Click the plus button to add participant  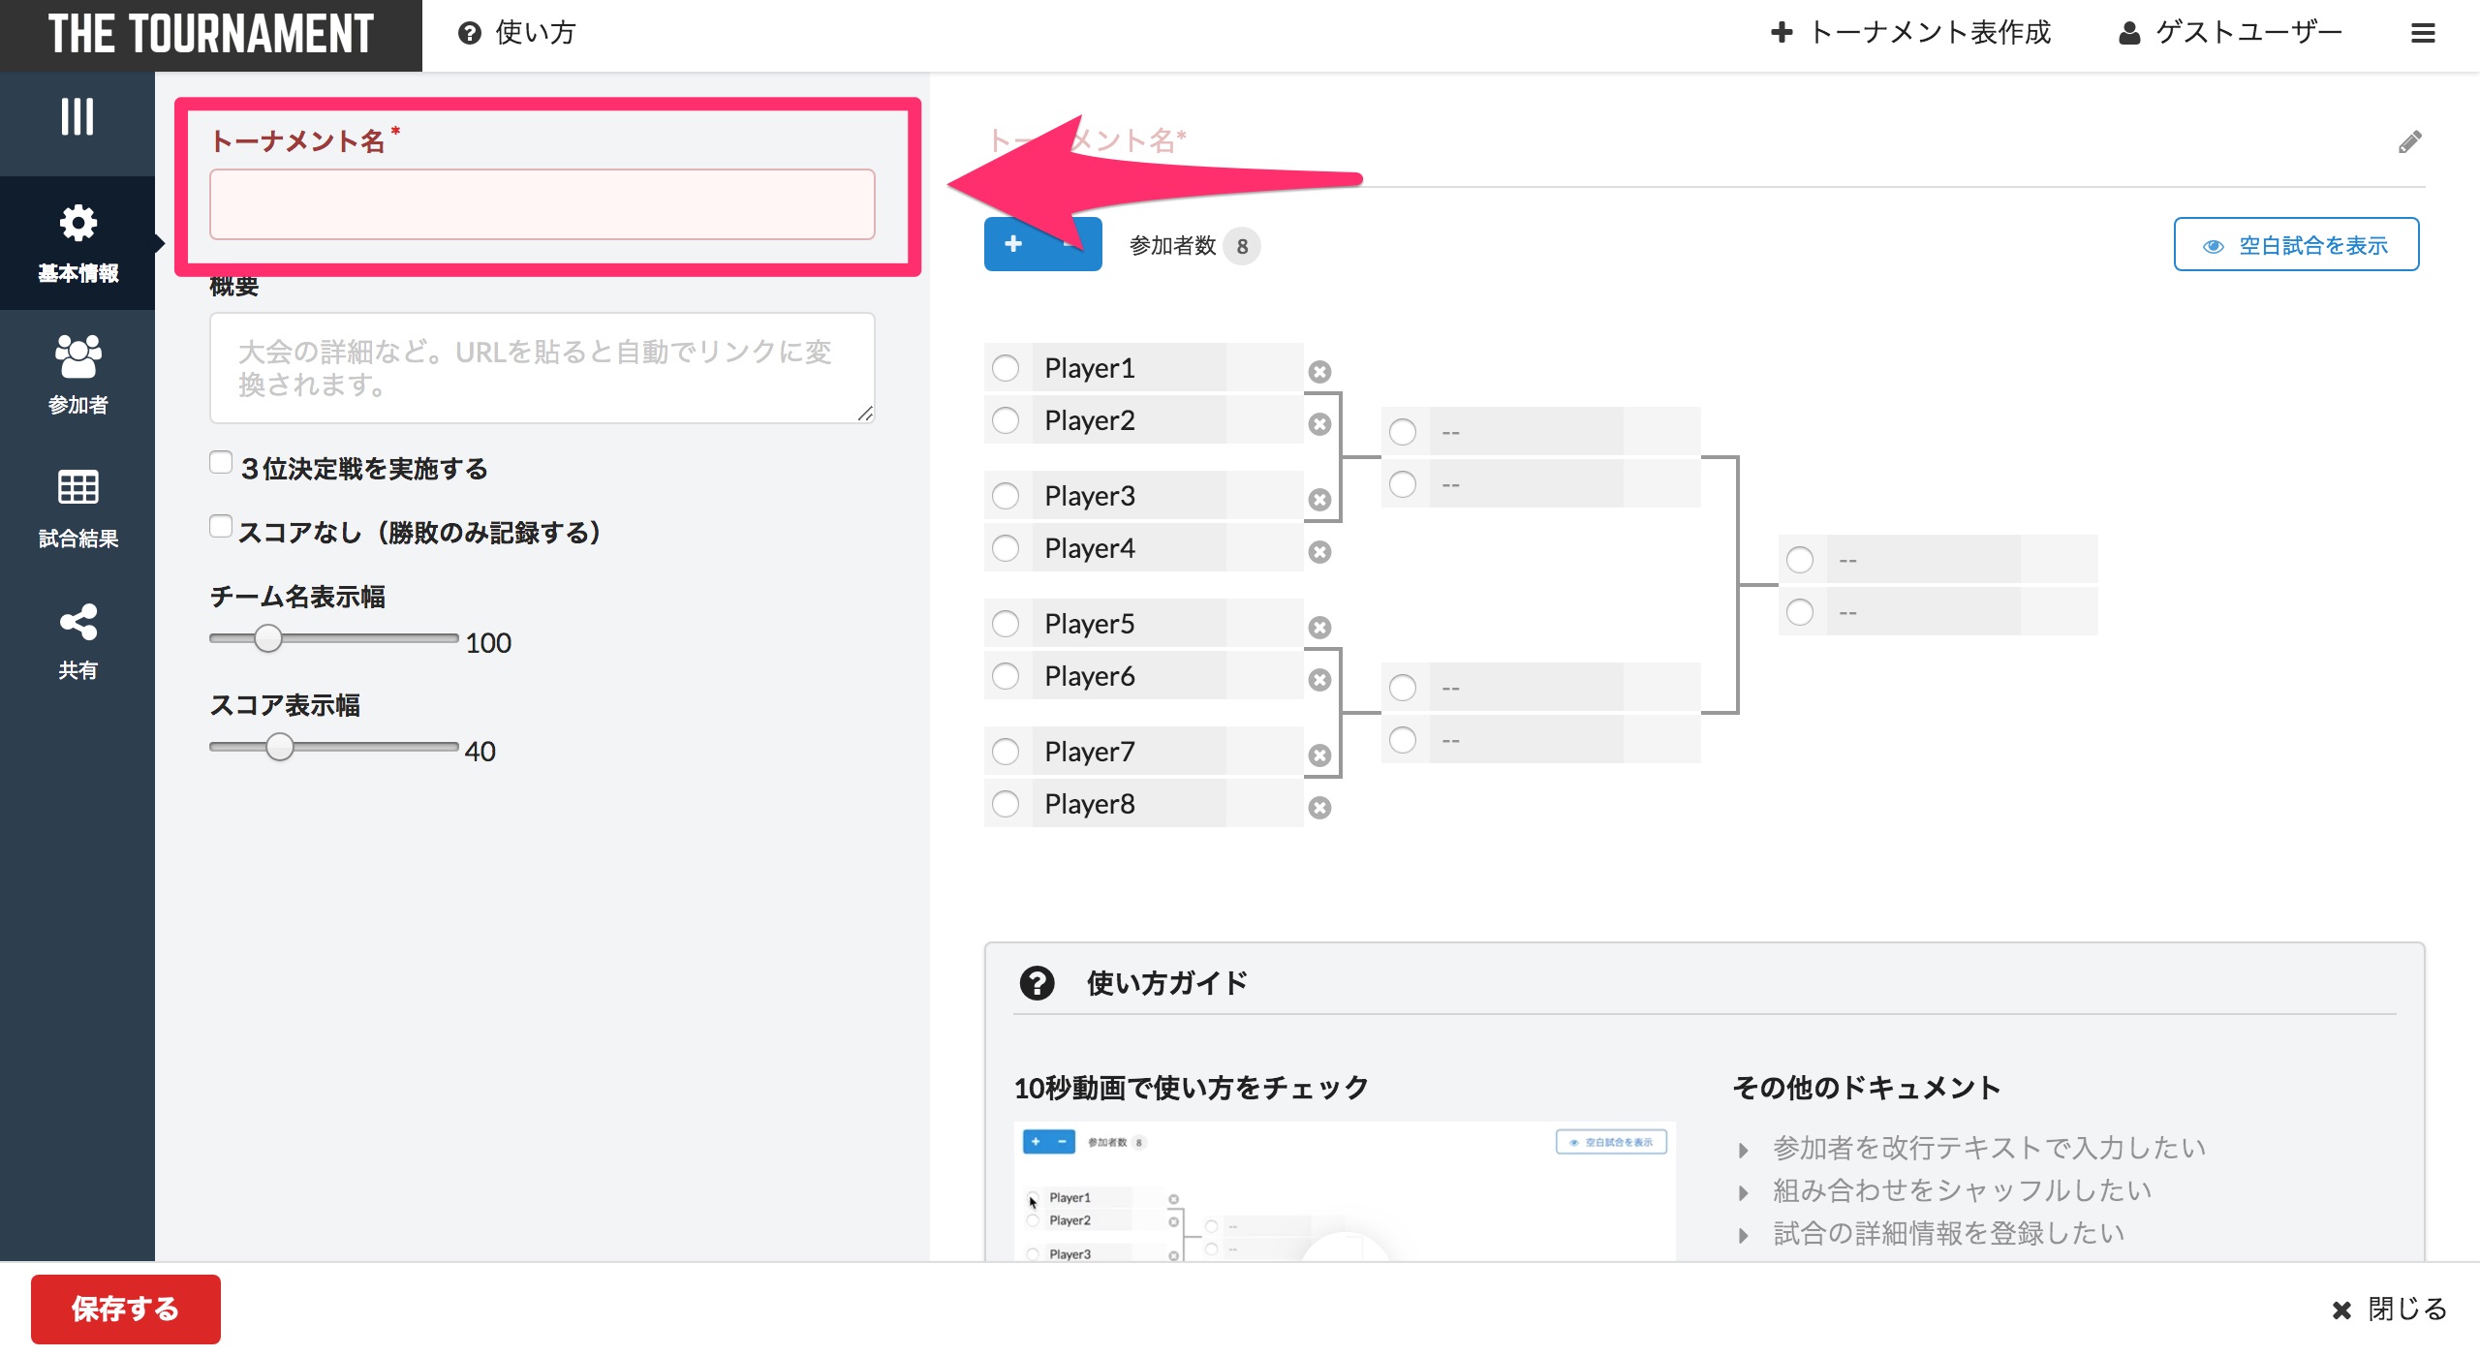tap(1013, 244)
